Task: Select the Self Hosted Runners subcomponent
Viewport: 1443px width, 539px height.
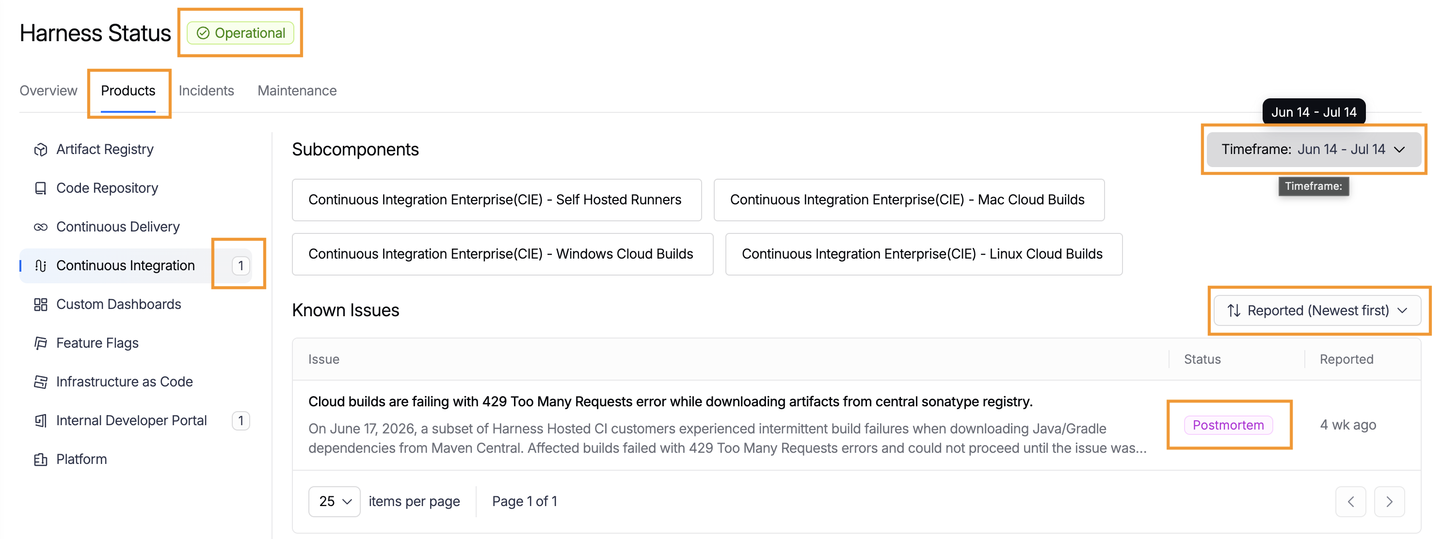Action: tap(497, 200)
